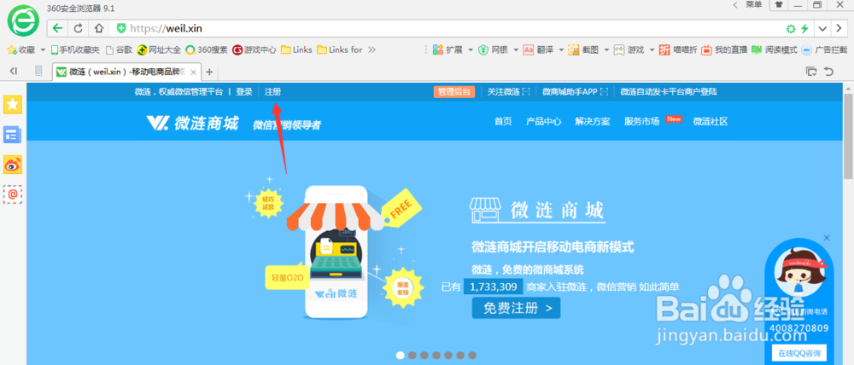This screenshot has width=854, height=365.
Task: Open the 产品中心 nav item
Action: click(543, 121)
